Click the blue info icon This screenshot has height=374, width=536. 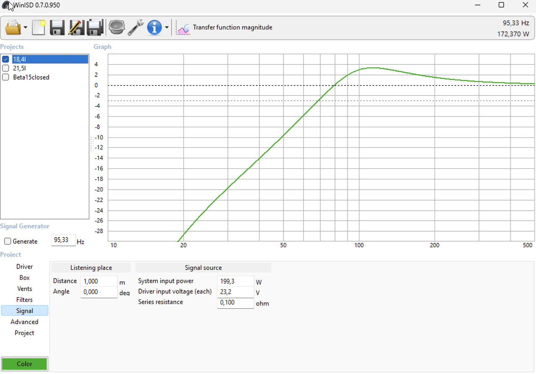[155, 28]
